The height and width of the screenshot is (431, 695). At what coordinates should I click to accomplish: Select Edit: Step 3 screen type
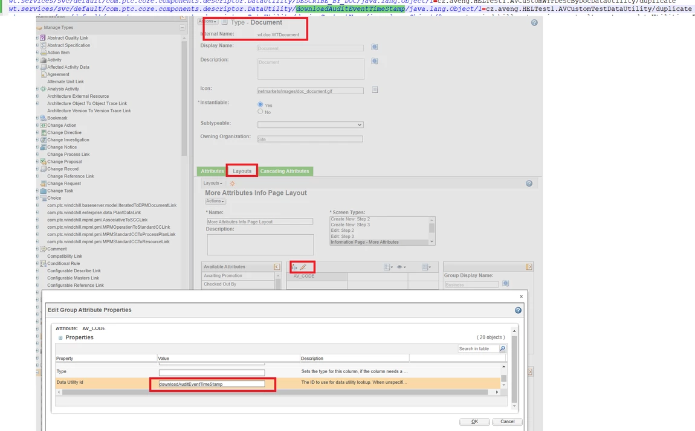(x=380, y=236)
